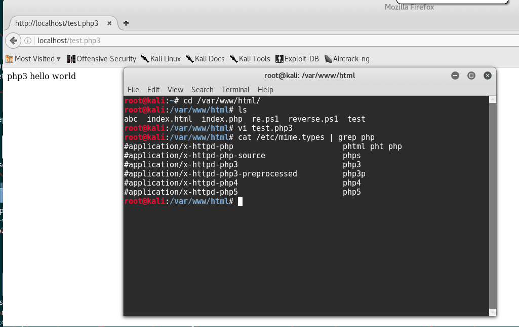Screen dimensions: 519x327
Task: Open the terminal Search menu
Action: 202,90
